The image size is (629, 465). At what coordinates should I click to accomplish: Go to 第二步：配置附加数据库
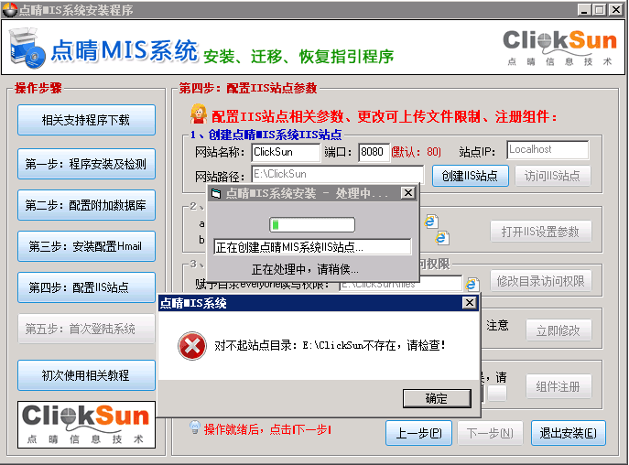coord(86,205)
